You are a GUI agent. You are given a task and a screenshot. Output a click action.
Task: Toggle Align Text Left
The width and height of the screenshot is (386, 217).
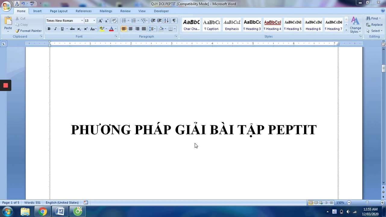pyautogui.click(x=124, y=29)
